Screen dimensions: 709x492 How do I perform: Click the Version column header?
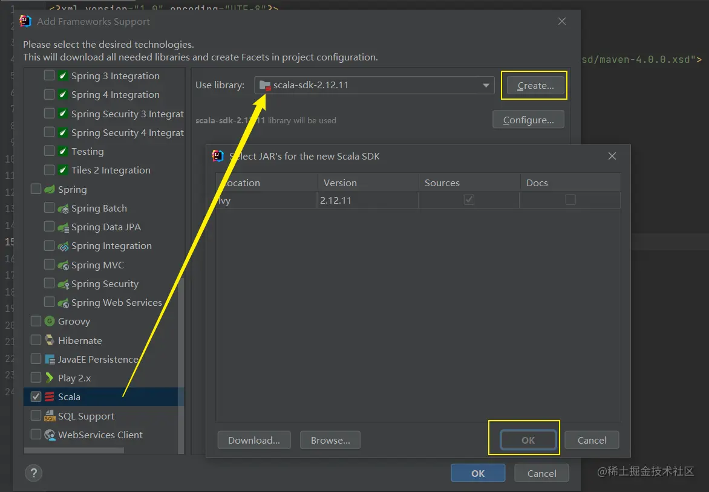368,183
